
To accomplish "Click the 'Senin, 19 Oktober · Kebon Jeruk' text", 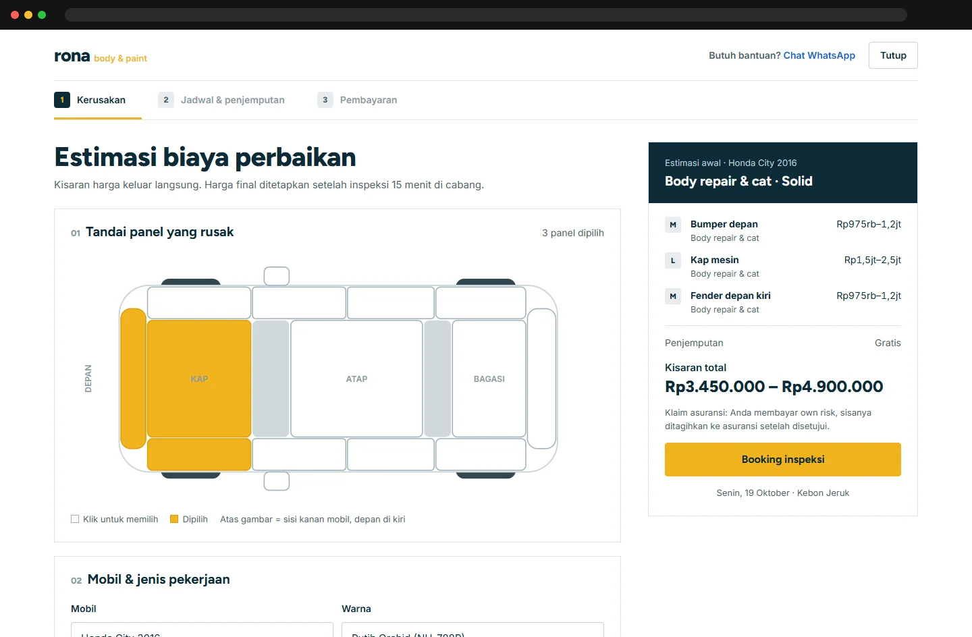I will pos(783,493).
